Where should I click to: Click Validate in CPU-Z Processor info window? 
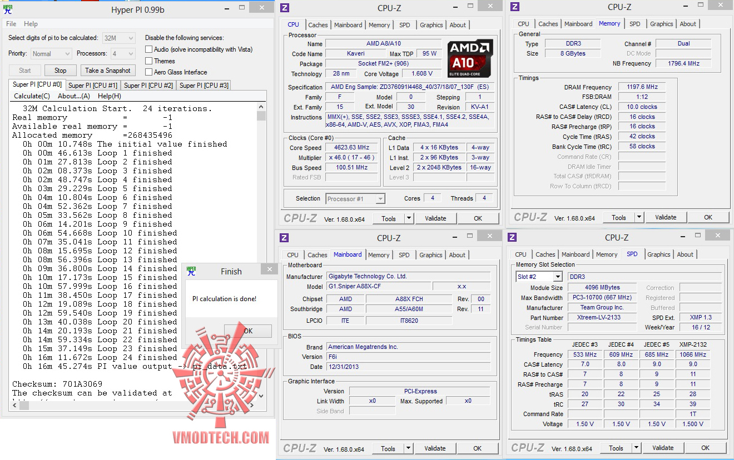(435, 218)
